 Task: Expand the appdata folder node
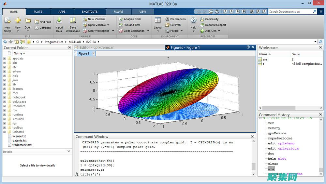(5, 59)
